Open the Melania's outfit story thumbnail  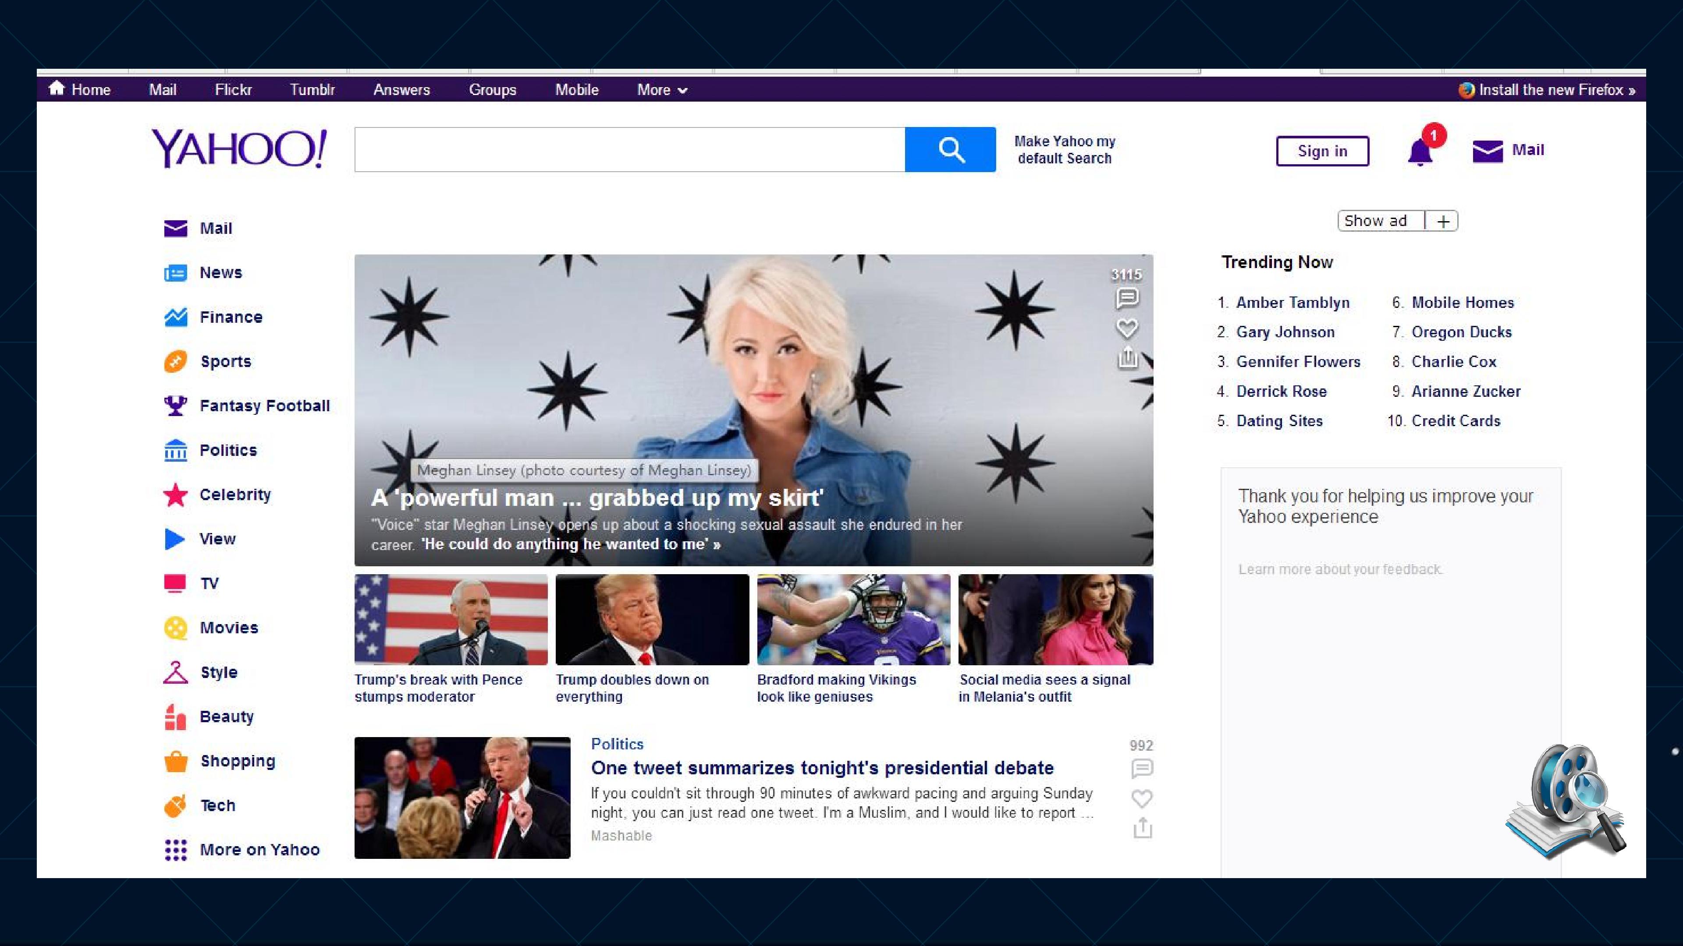1056,620
